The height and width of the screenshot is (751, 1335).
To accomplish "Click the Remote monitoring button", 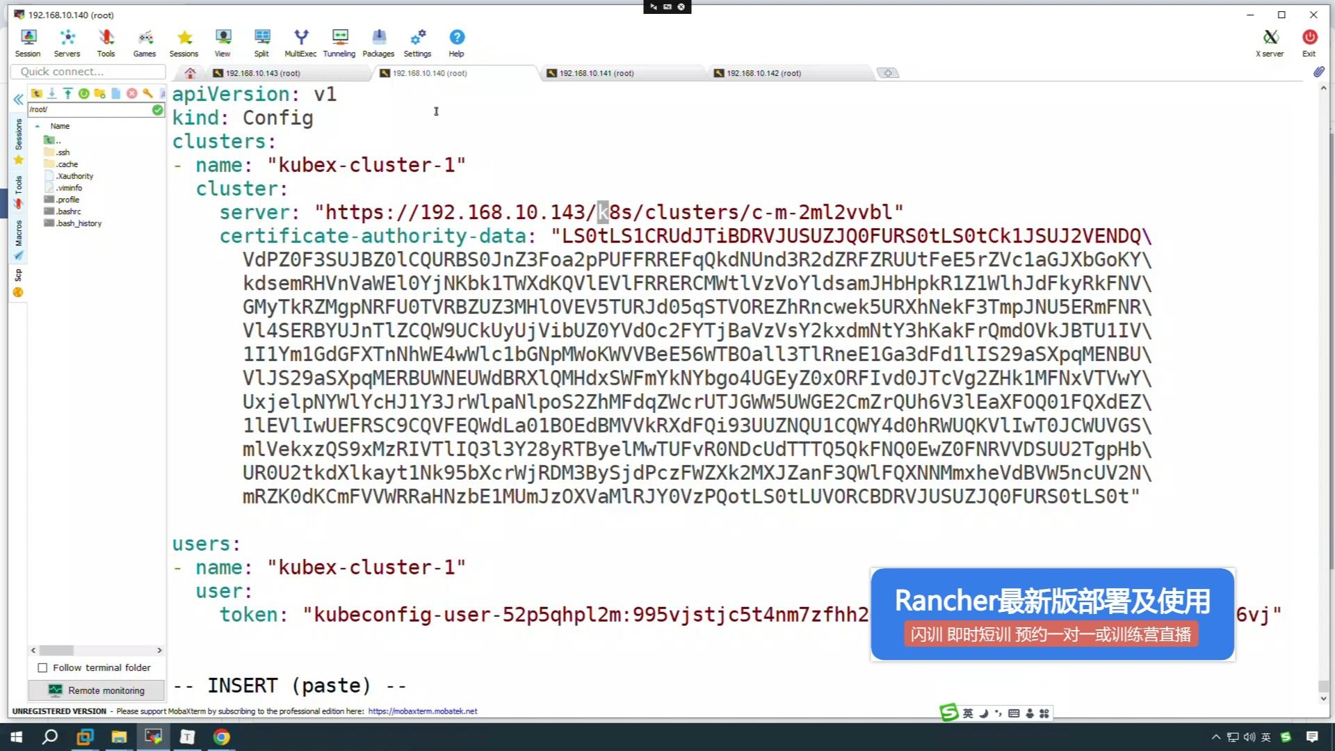I will click(97, 691).
